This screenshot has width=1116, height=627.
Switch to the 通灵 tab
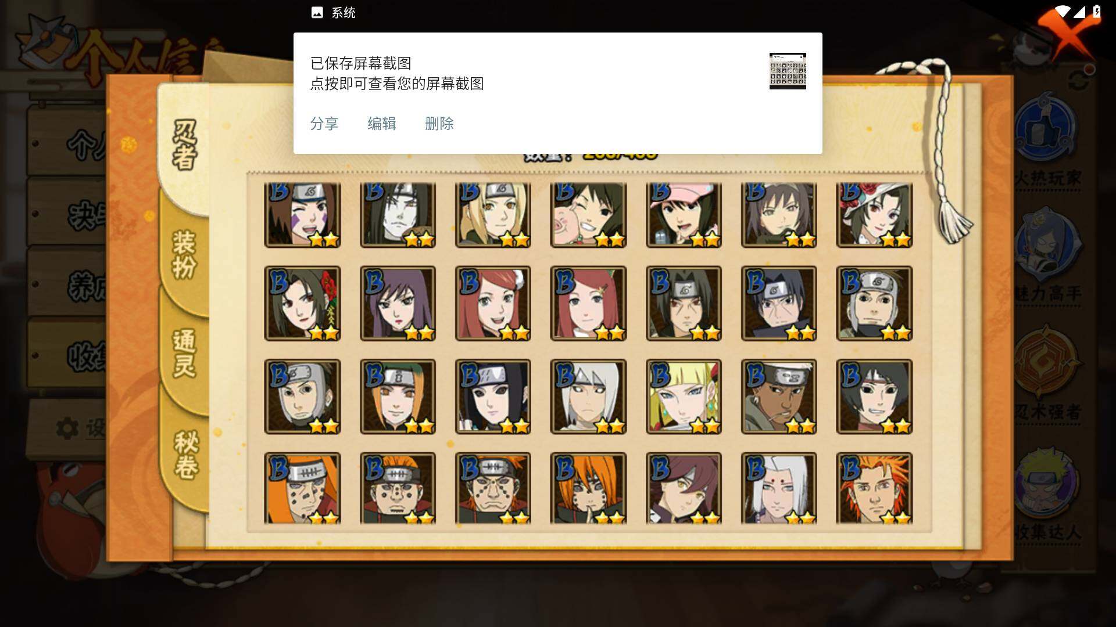point(184,353)
